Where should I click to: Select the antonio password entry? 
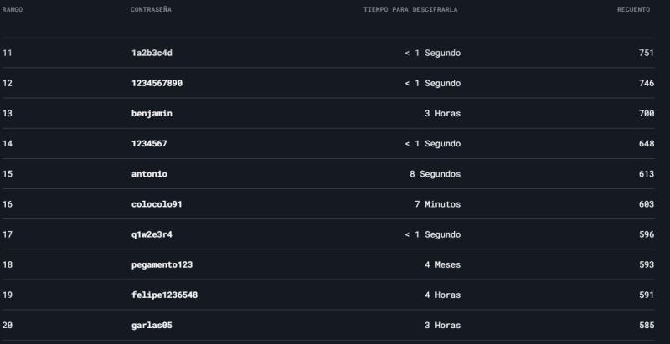[149, 173]
